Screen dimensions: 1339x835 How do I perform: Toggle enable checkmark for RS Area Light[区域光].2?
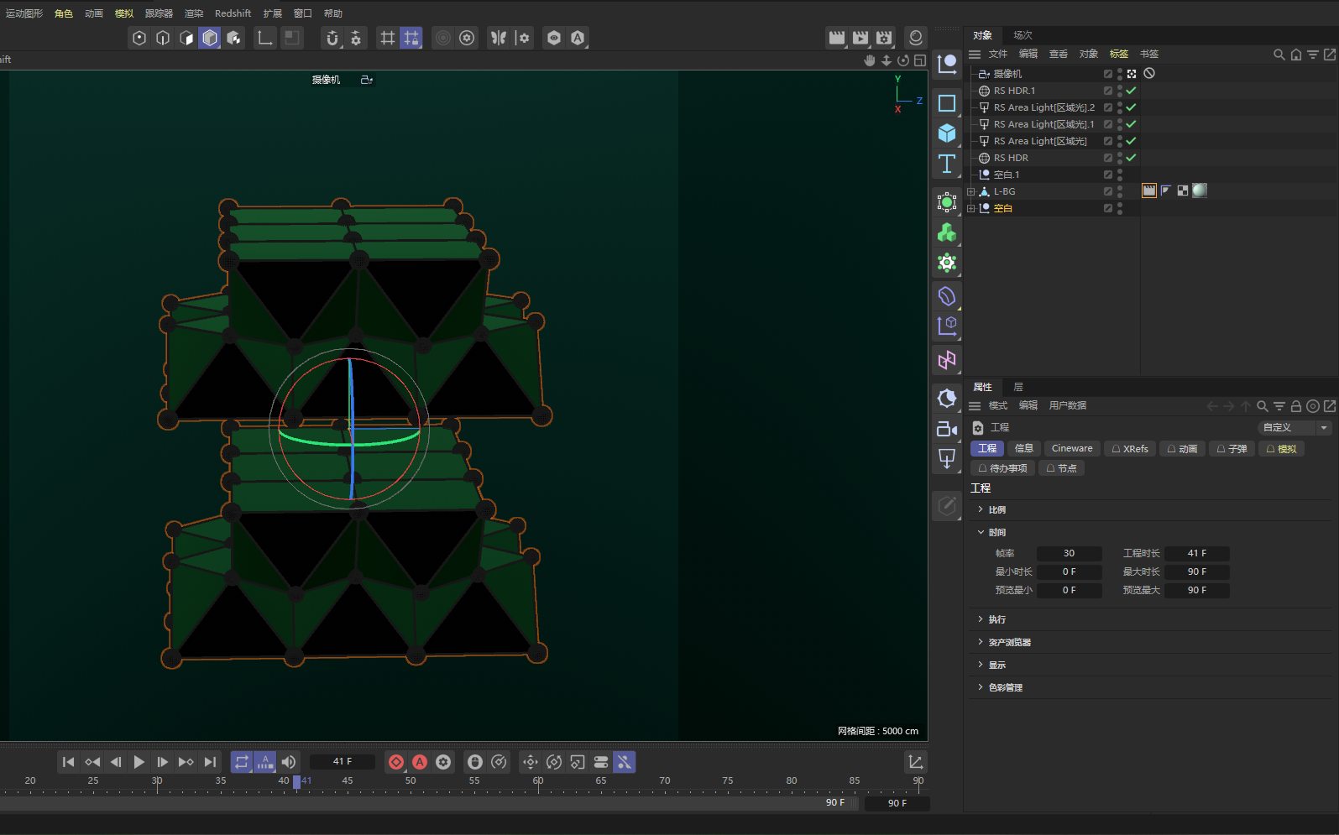1132,107
